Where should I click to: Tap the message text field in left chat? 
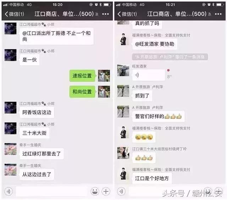point(52,192)
